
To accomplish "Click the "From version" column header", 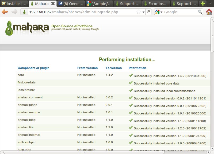I will tap(87, 68).
